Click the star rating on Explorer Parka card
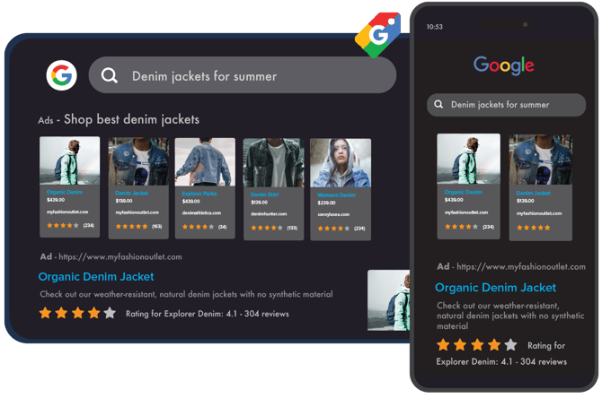This screenshot has width=602, height=407. point(198,227)
